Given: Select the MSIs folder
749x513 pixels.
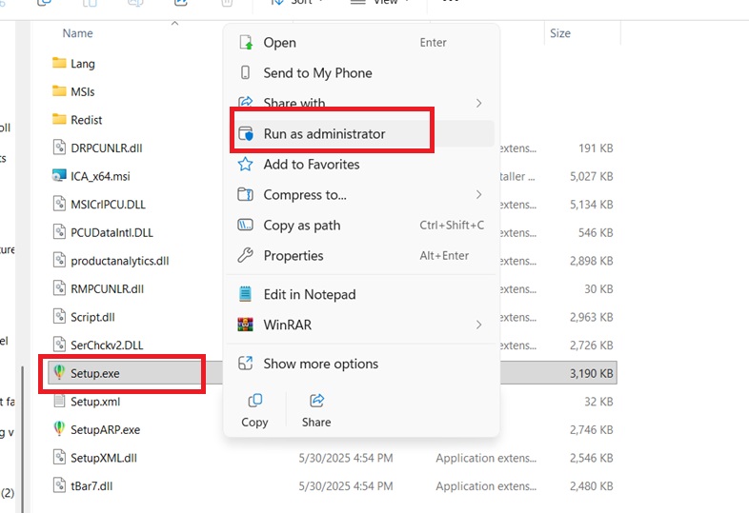Looking at the screenshot, I should (x=83, y=91).
